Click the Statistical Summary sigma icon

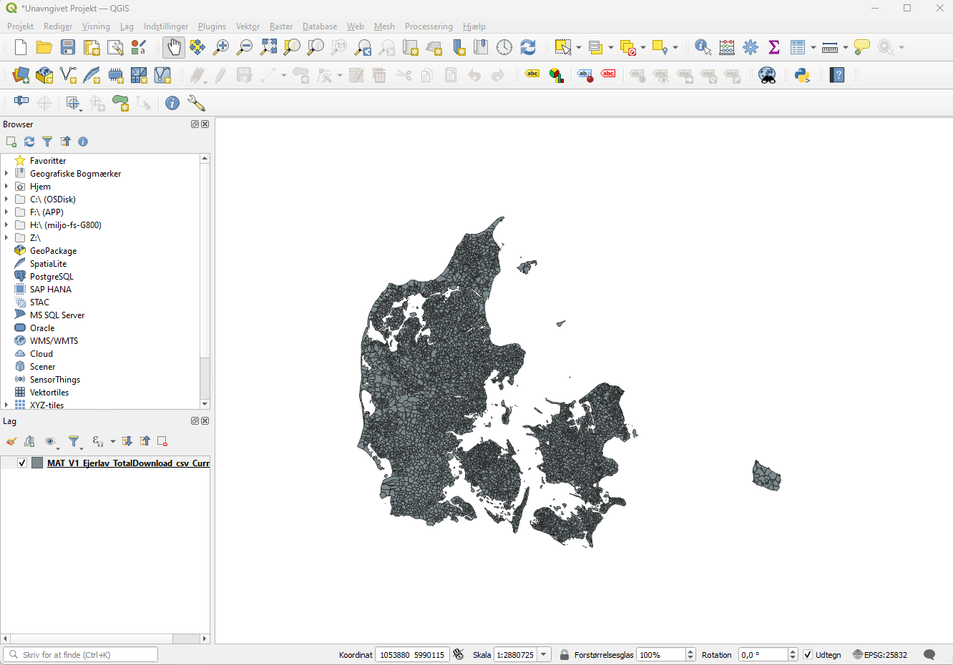click(x=773, y=47)
